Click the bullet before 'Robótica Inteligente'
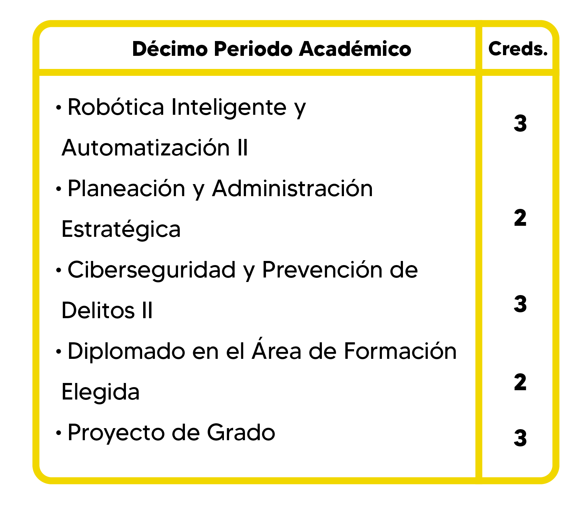 pyautogui.click(x=59, y=108)
